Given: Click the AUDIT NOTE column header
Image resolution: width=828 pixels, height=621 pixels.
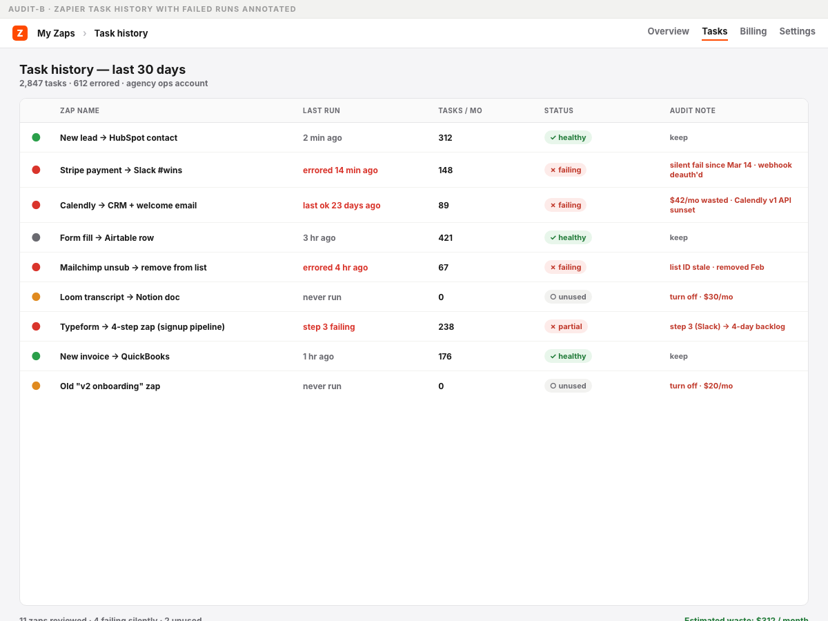Looking at the screenshot, I should [693, 110].
